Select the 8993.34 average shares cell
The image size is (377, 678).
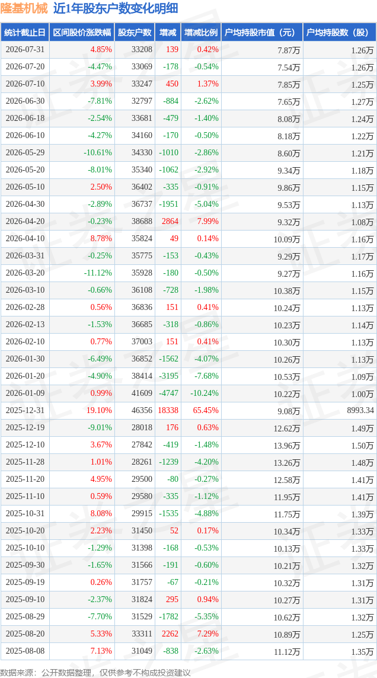tap(360, 410)
